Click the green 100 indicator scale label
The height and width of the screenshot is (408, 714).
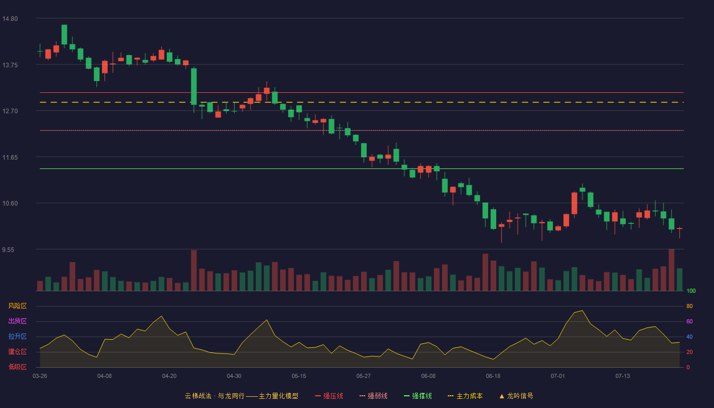[691, 291]
